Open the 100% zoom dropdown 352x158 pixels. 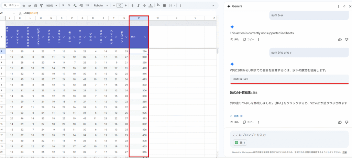52,5
